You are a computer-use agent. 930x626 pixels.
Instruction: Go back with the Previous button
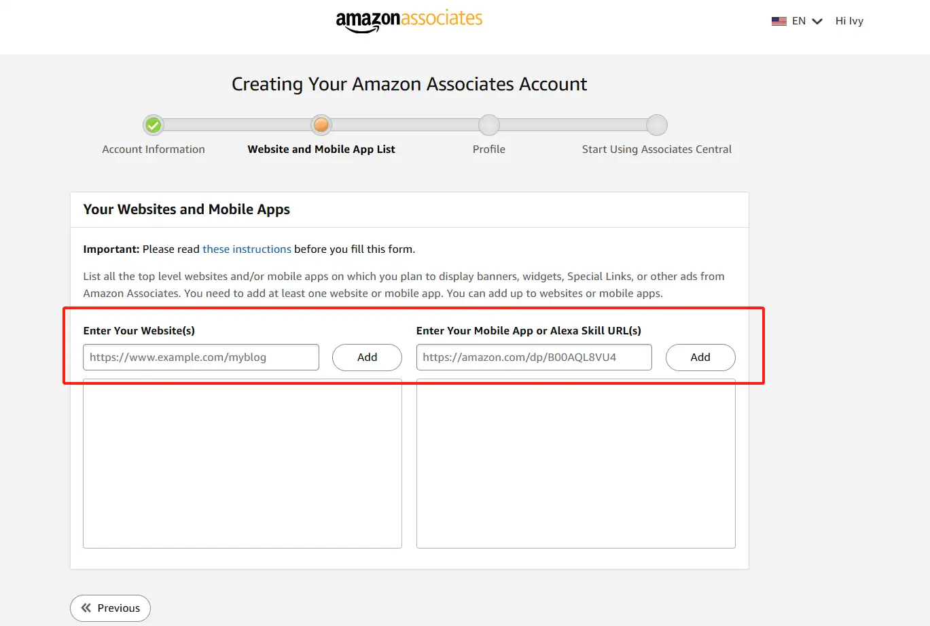tap(110, 608)
